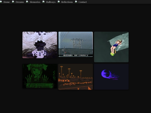Image resolution: width=151 pixels, height=113 pixels.
Task: Click the icon beside Home
Action: click(x=1, y=2)
